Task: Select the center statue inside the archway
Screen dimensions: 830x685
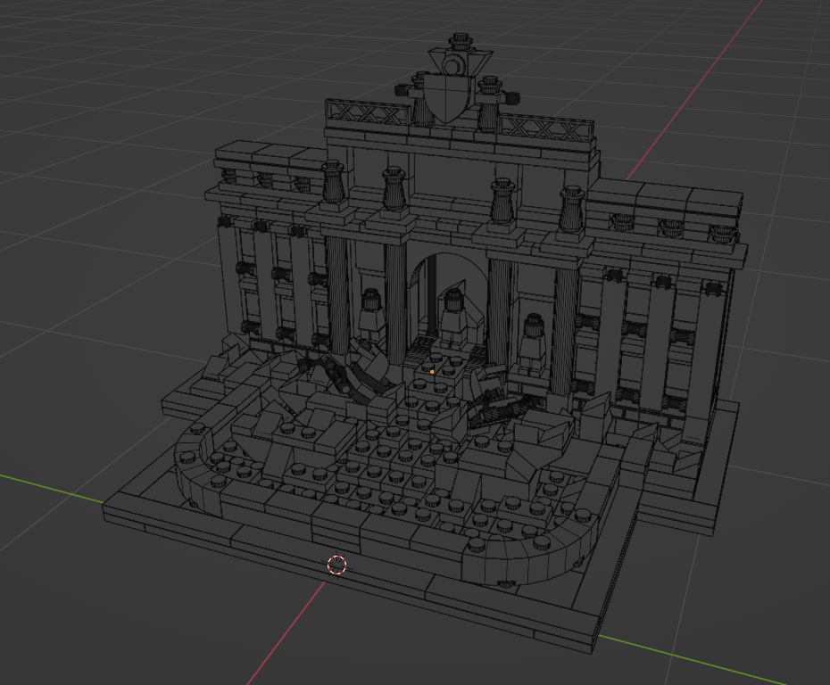Action: [x=454, y=318]
